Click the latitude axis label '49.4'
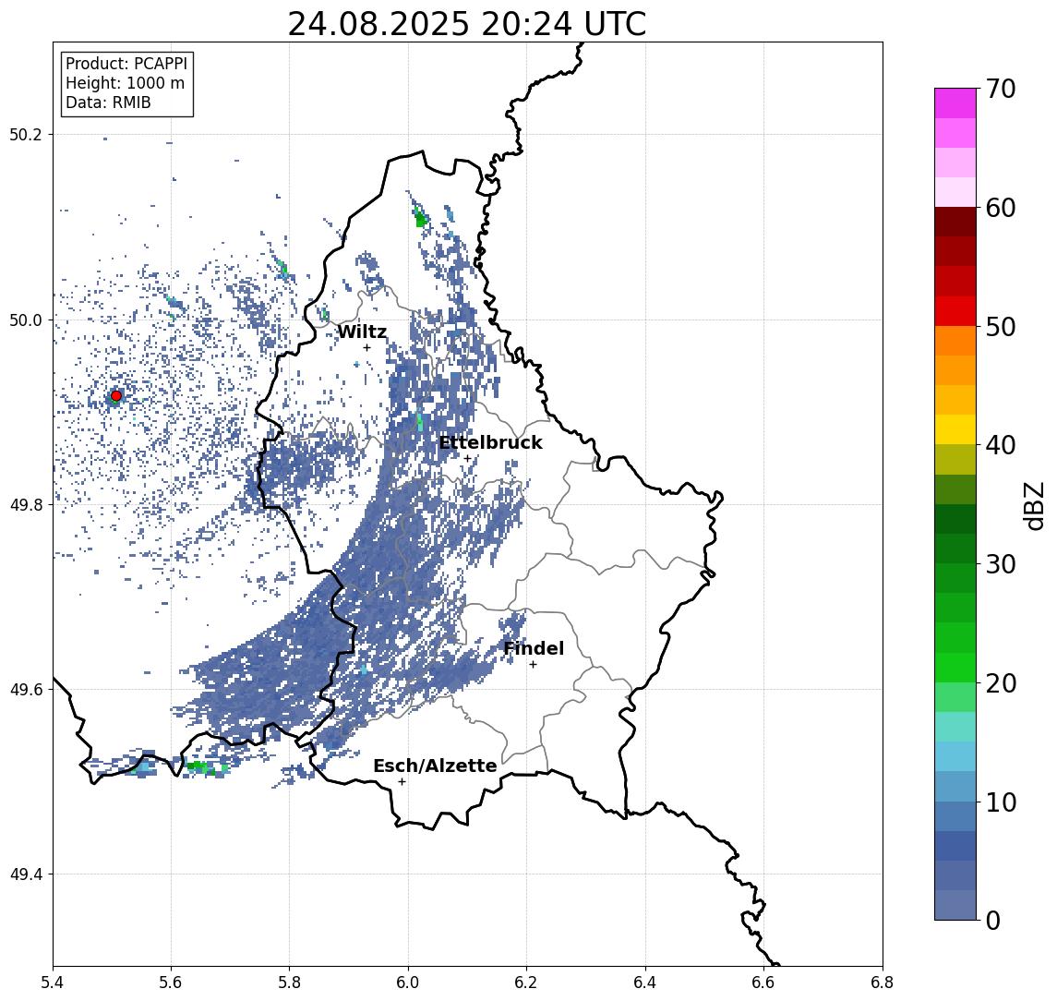The image size is (1057, 1001). pos(26,874)
